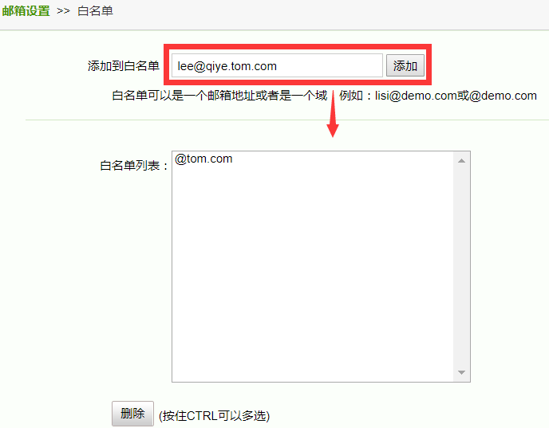Click the 按住CTRL可以多选 hint text

point(215,416)
